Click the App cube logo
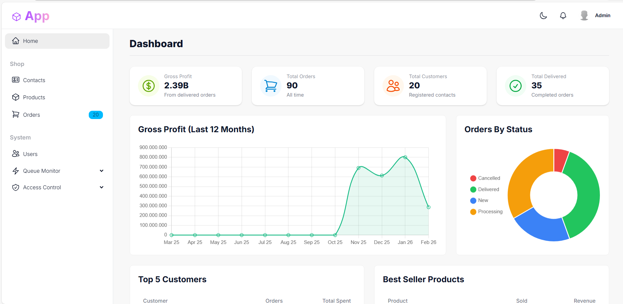The width and height of the screenshot is (623, 304). click(16, 16)
